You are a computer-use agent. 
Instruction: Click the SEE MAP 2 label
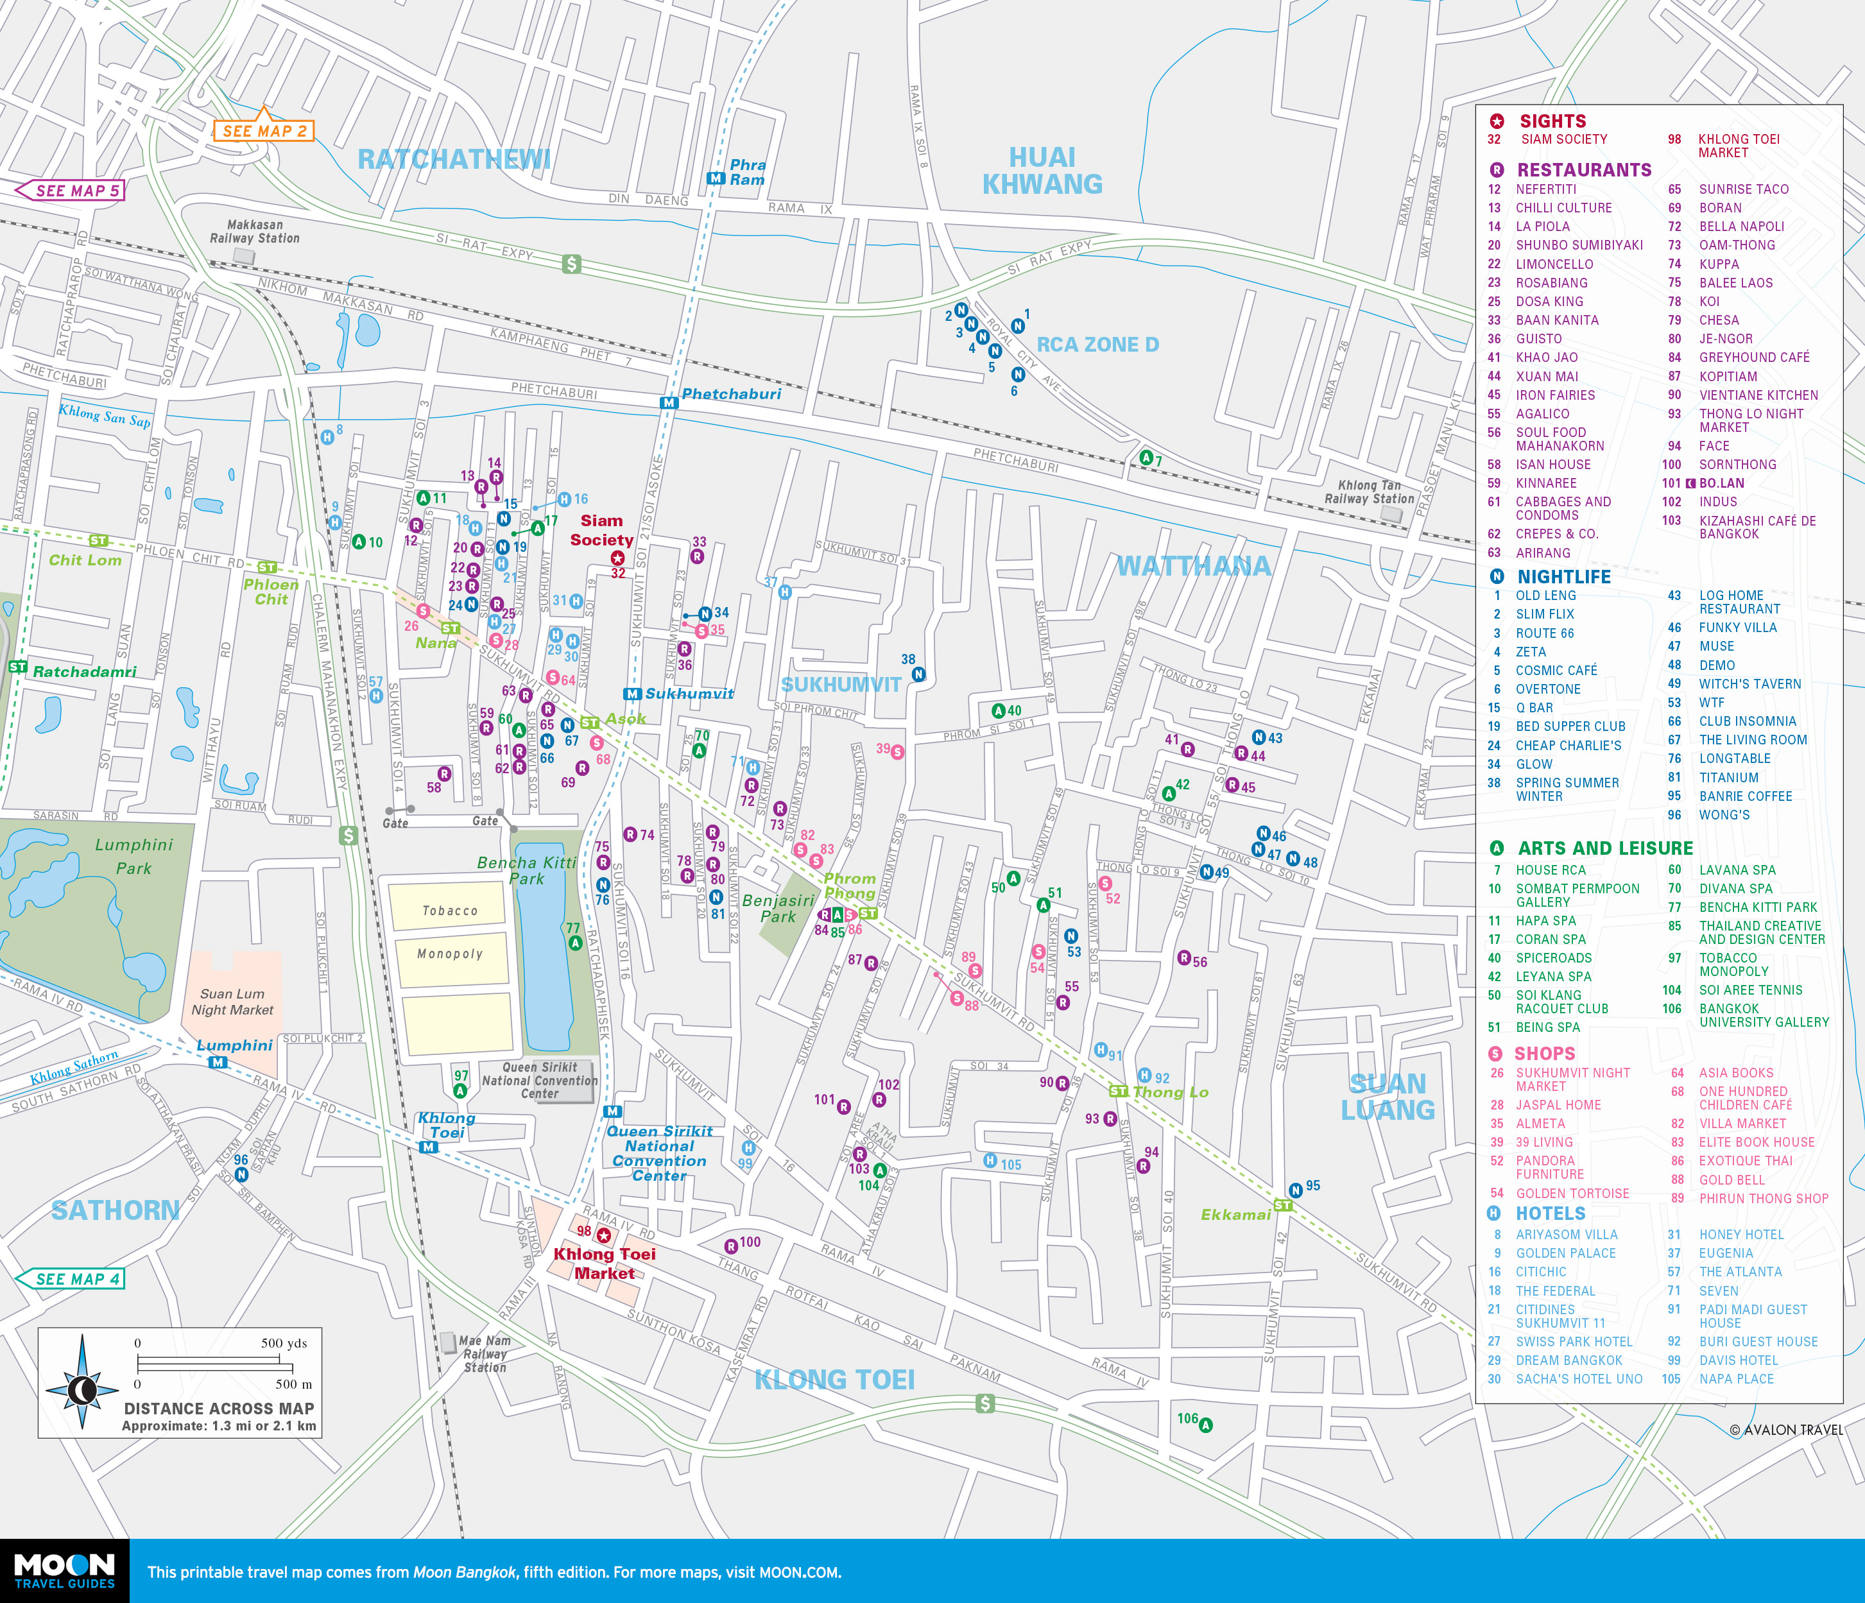264,130
